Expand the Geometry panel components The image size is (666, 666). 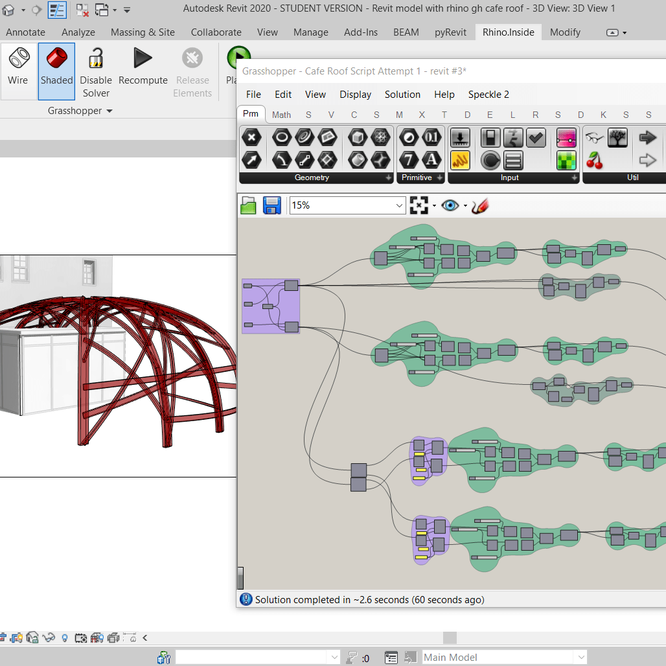coord(389,178)
